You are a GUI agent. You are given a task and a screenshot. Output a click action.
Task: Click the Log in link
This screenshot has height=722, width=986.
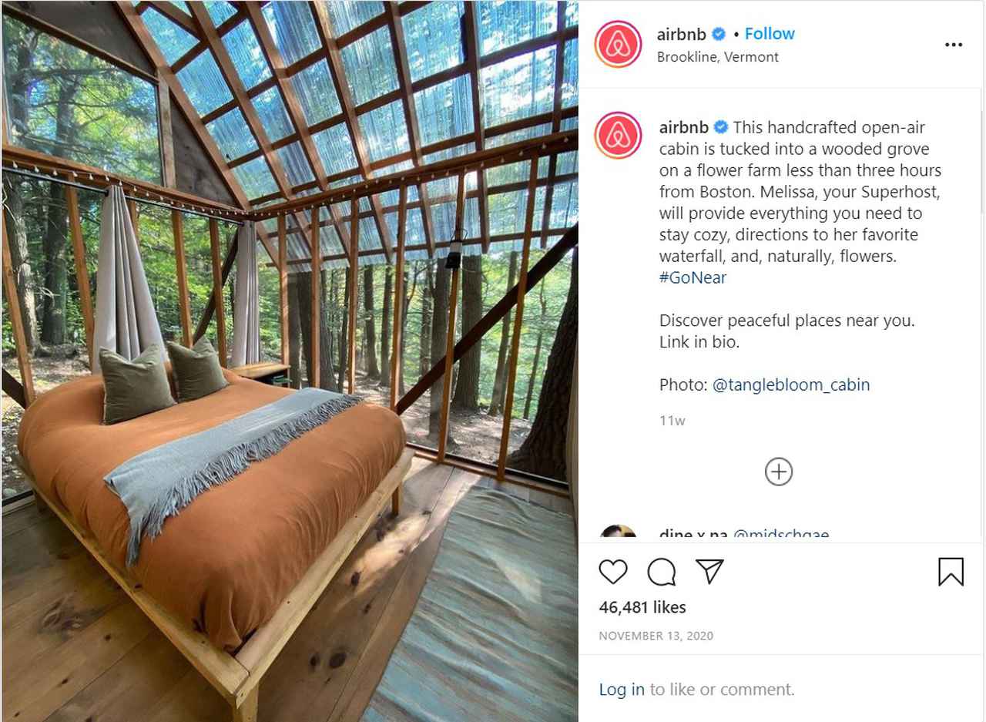pos(622,690)
